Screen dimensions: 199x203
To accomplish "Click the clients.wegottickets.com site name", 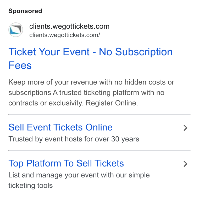I will [x=69, y=26].
